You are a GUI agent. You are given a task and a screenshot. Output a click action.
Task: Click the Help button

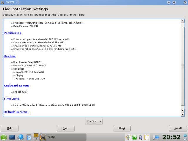[9, 128]
